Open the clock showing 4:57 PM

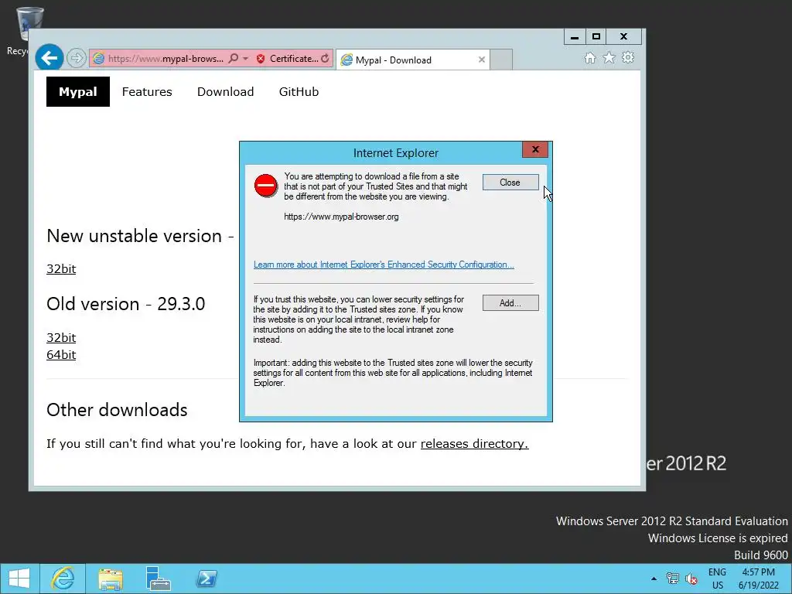point(758,579)
